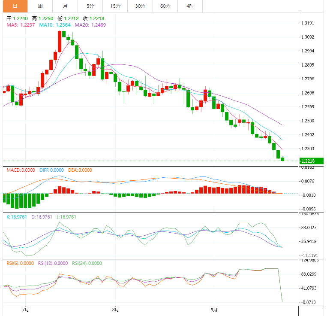Click the 1.3191 price axis label
The width and height of the screenshot is (327, 316).
[x=308, y=23]
